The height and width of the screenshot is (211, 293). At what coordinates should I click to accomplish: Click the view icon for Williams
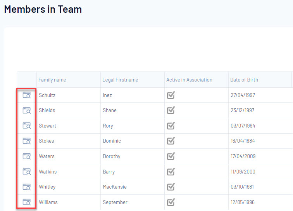[26, 202]
